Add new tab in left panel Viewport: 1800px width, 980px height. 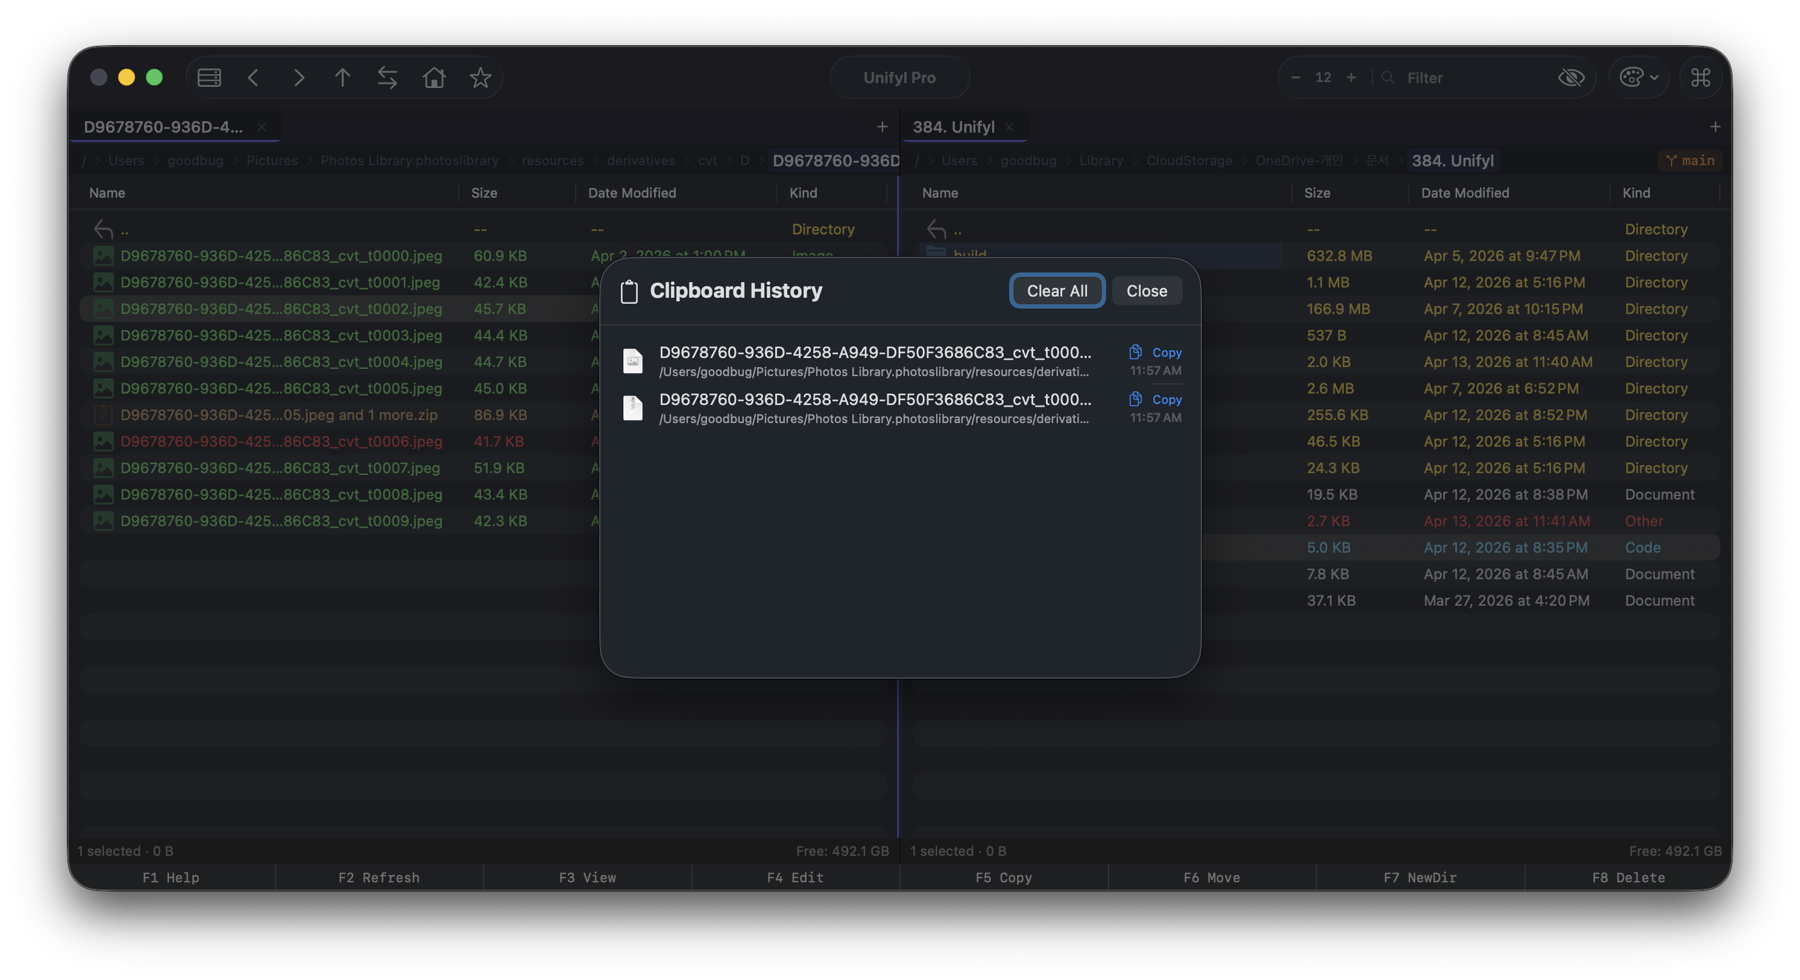(x=882, y=127)
